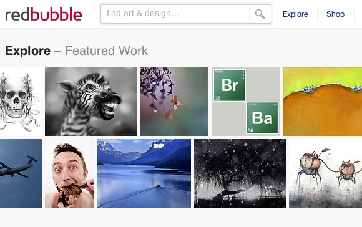View the long-legged creatures illustration
The image size is (362, 227).
pyautogui.click(x=326, y=173)
